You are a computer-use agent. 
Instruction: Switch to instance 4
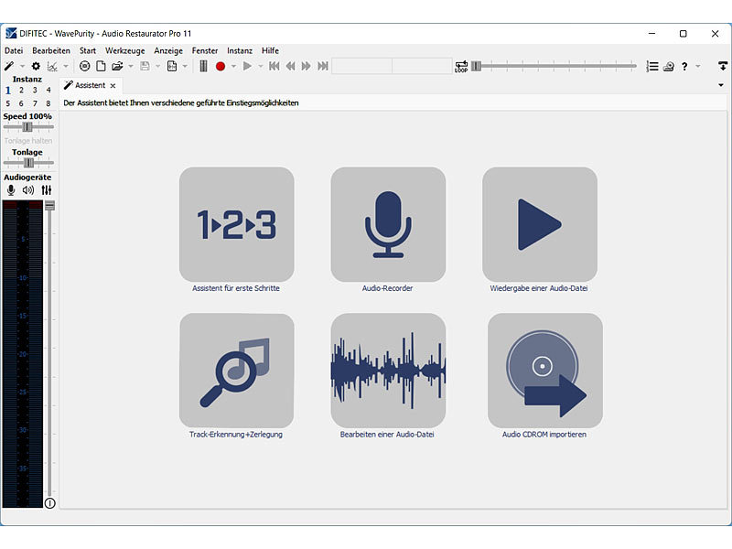click(48, 90)
